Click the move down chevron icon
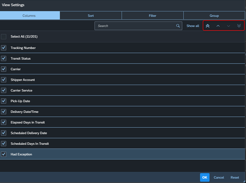The image size is (246, 183). click(228, 26)
